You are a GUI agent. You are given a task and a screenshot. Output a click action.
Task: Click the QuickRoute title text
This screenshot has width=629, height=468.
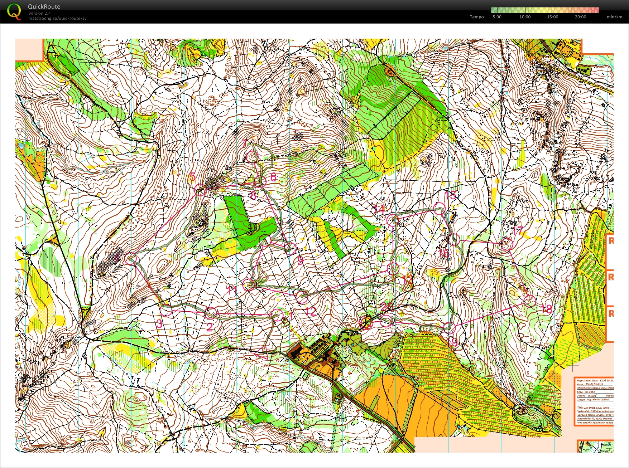click(x=44, y=6)
